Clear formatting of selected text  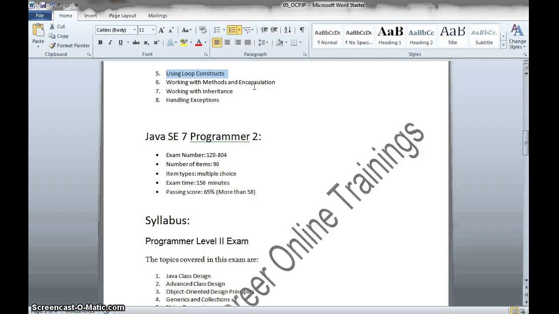[203, 30]
